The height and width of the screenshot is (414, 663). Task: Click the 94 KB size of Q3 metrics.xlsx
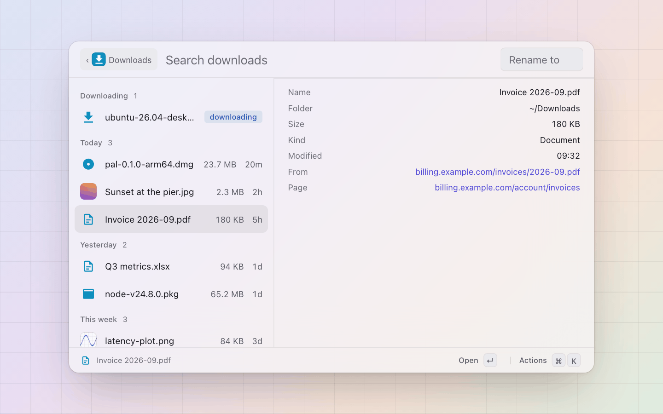232,267
